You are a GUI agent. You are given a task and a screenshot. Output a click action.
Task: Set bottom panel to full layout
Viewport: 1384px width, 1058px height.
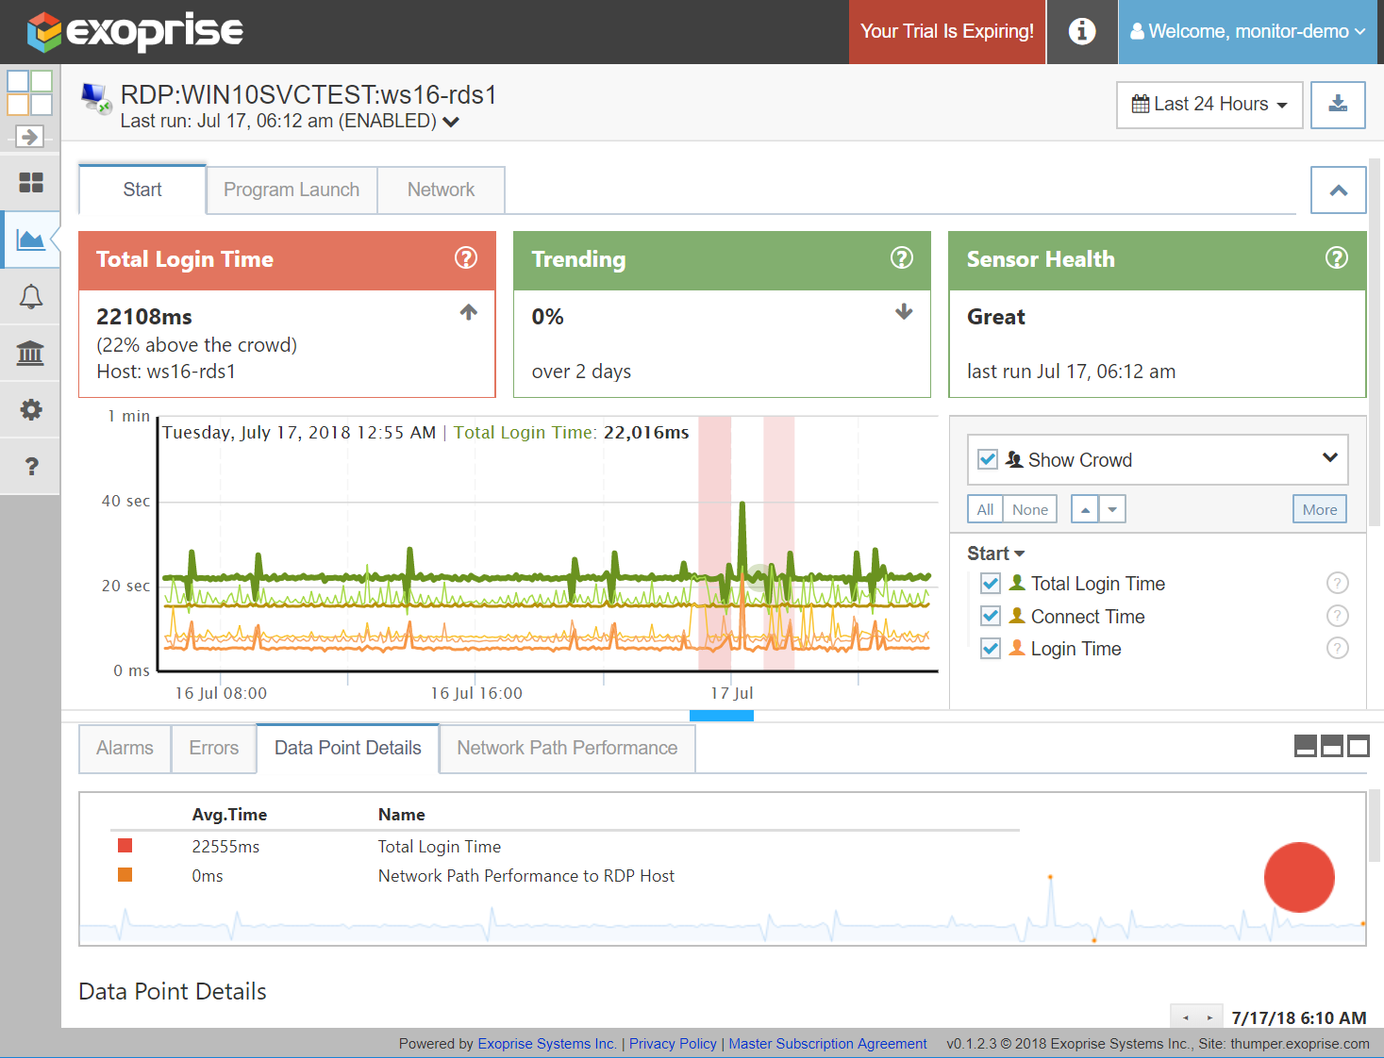1359,747
